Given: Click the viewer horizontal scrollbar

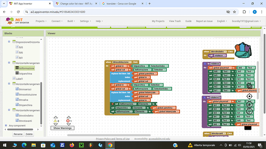Looking at the screenshot, I should 109,135.
